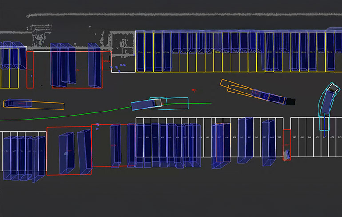The width and height of the screenshot is (342, 217).
Task: Select the orange-outlined vehicle at left lane
Action: click(x=34, y=105)
